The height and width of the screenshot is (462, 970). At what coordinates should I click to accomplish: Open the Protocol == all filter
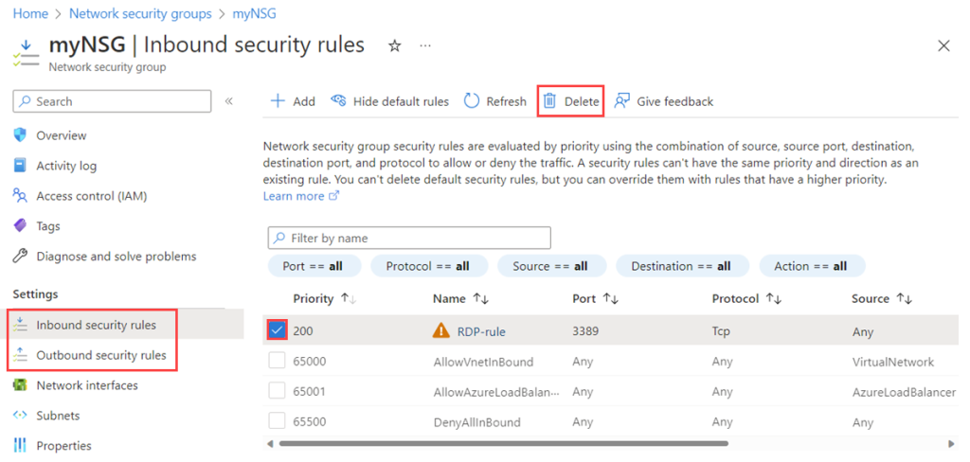(427, 266)
